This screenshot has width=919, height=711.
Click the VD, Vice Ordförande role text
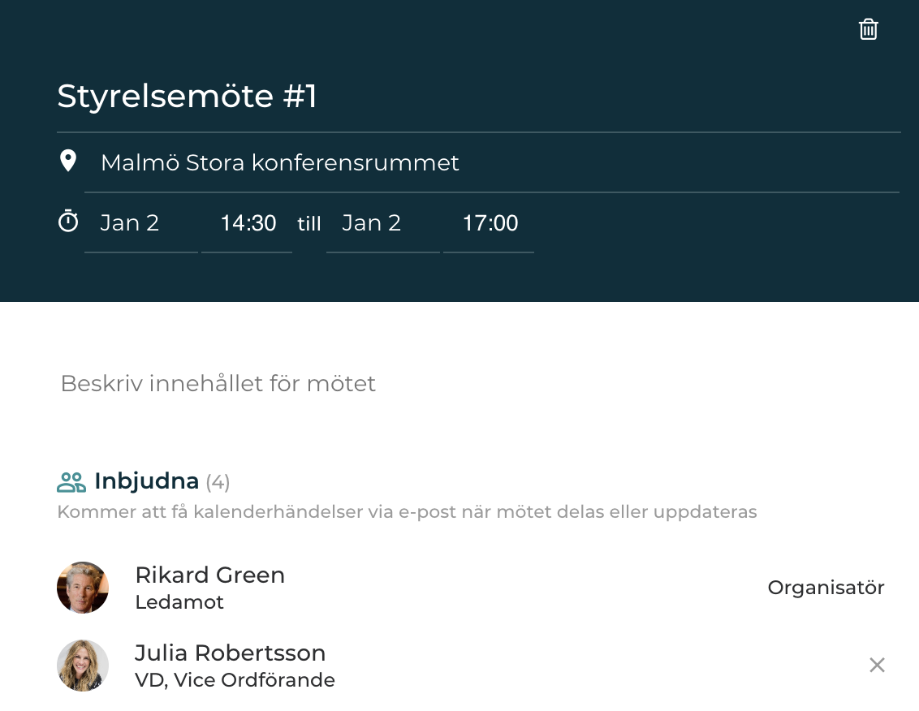[235, 680]
